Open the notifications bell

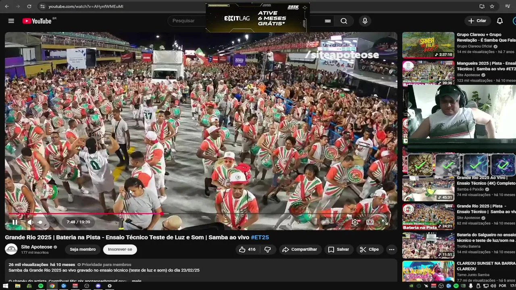500,21
